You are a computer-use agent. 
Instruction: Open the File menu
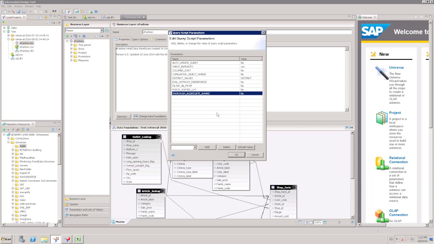click(x=3, y=6)
